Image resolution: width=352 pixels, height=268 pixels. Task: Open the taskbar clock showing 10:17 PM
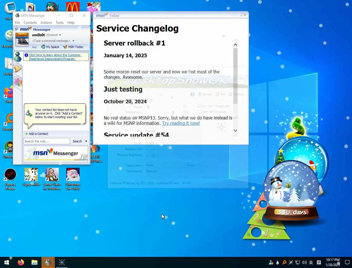pyautogui.click(x=333, y=262)
